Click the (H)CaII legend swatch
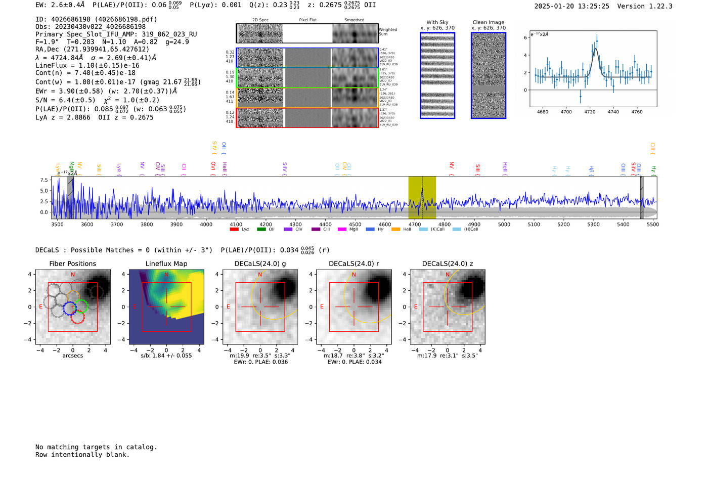The height and width of the screenshot is (482, 708). coord(457,230)
